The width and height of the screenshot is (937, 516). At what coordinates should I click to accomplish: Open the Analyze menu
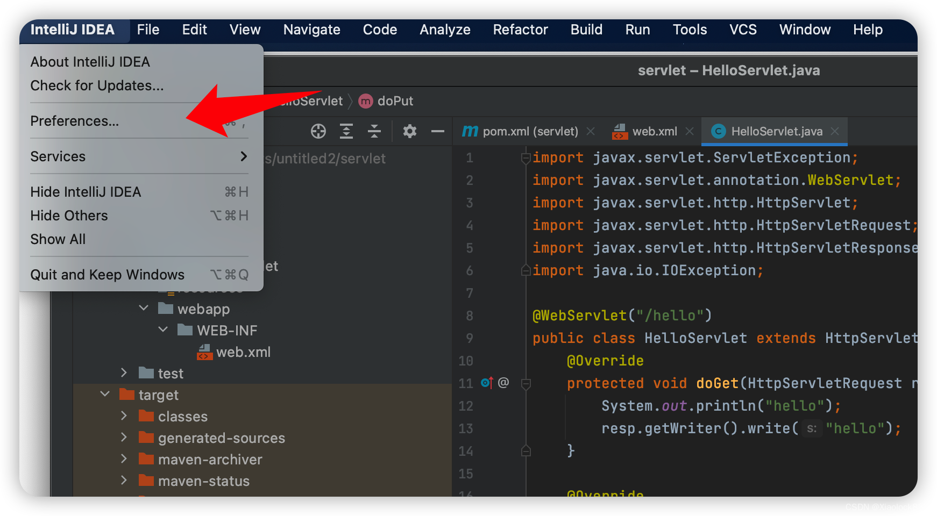(445, 30)
